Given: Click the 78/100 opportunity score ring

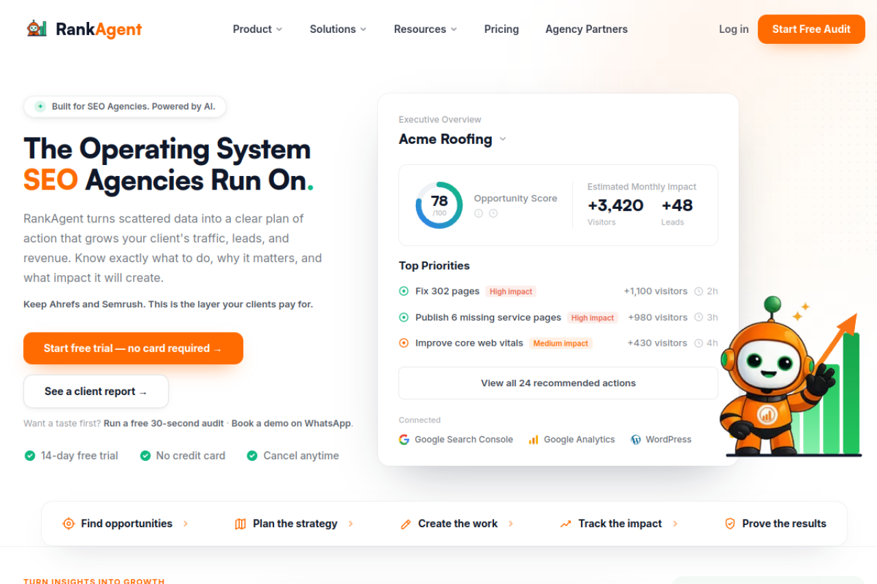Looking at the screenshot, I should [x=439, y=205].
